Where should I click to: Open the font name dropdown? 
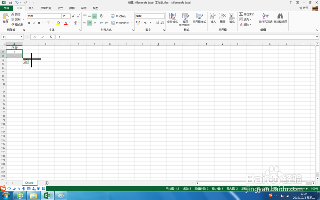(60, 16)
